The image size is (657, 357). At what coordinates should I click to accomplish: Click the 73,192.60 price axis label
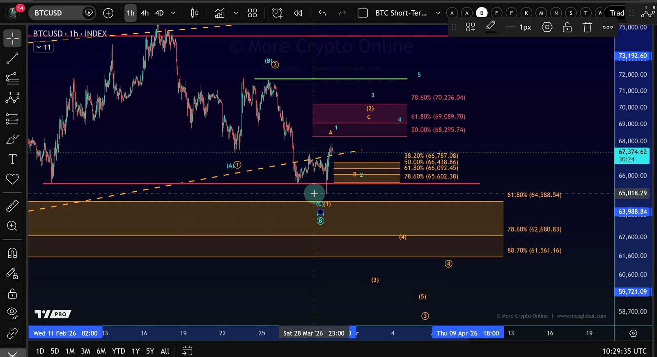(632, 56)
